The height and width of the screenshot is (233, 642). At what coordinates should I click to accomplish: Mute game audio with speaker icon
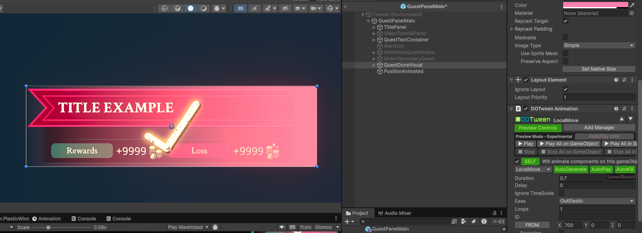[282, 227]
